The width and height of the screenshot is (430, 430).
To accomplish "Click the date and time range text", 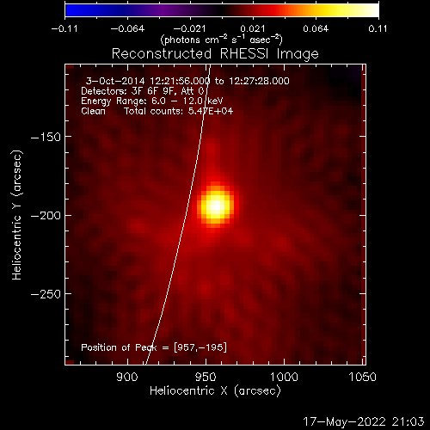I will [x=187, y=81].
